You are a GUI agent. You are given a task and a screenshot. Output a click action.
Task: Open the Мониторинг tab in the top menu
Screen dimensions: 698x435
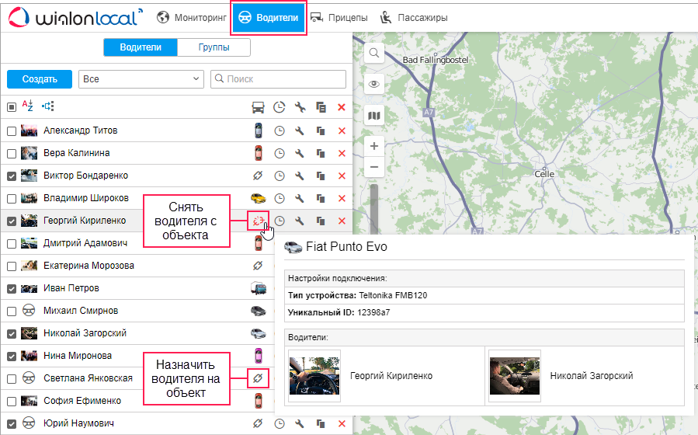pos(191,17)
